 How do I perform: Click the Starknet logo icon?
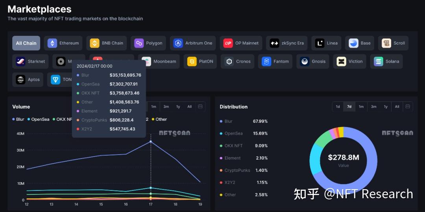point(20,61)
